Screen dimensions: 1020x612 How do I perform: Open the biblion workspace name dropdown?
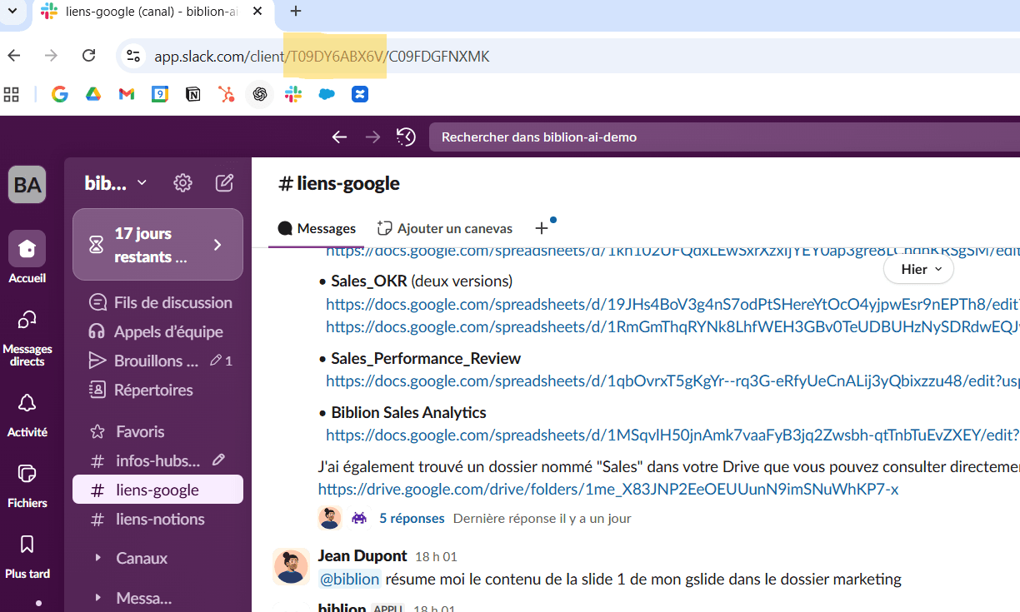[x=116, y=183]
